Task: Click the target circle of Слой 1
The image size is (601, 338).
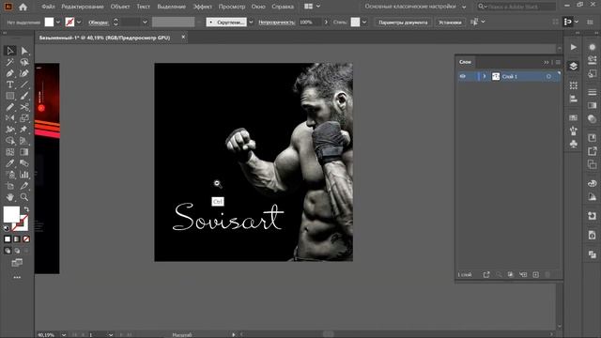Action: [x=548, y=77]
